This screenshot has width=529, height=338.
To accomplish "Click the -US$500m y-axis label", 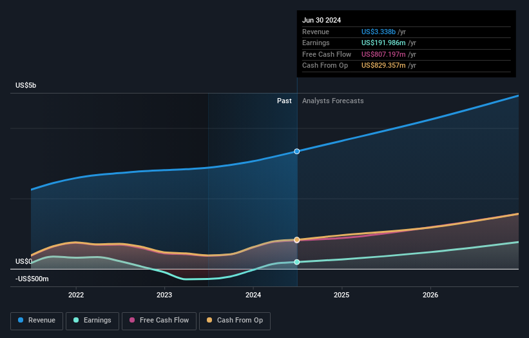I will (x=32, y=279).
